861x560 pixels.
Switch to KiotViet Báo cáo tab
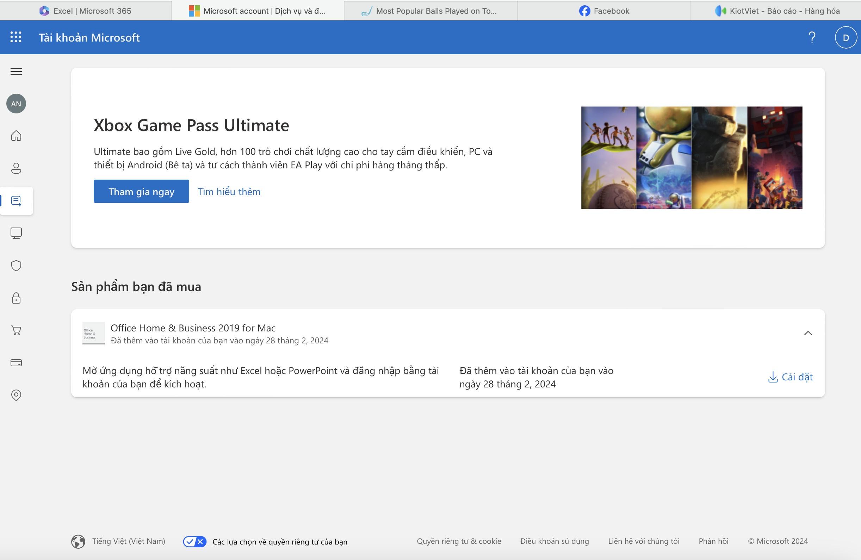[776, 11]
